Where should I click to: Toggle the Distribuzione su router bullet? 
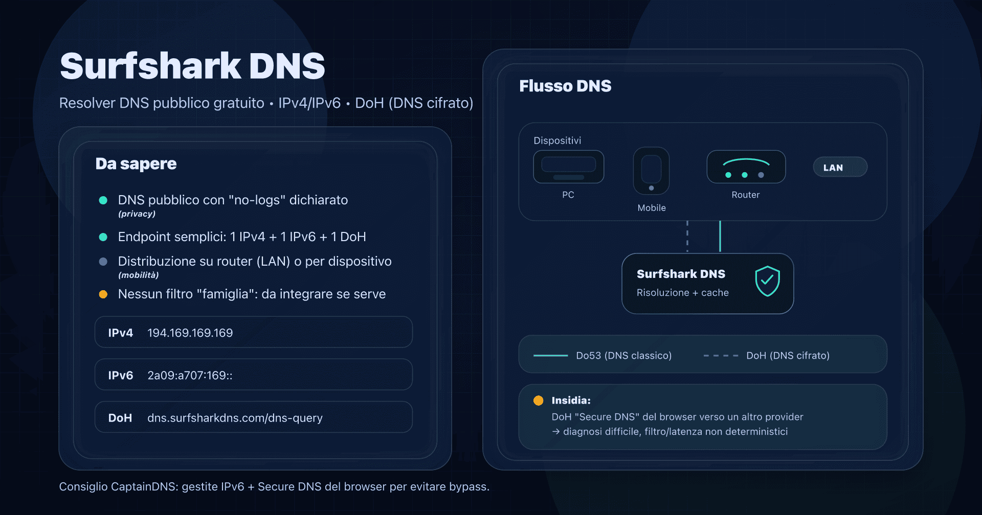(x=103, y=262)
